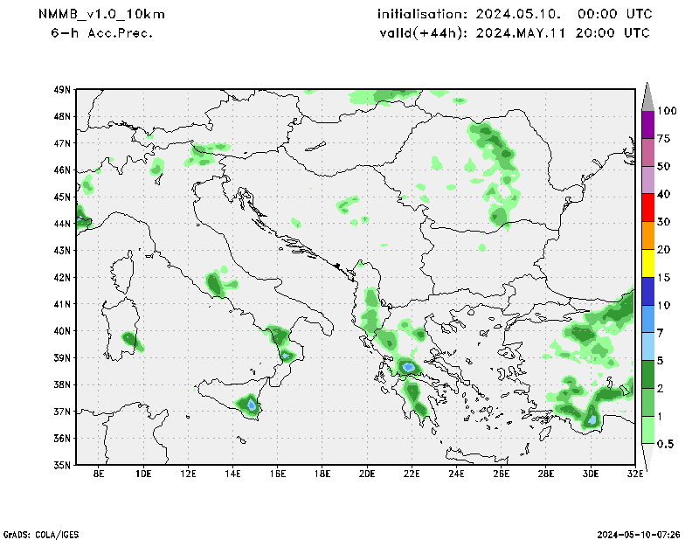
Task: Click the 2024-05-10-07:26 timestamp
Action: [640, 533]
